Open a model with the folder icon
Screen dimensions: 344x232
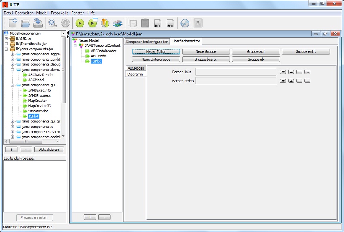pyautogui.click(x=25, y=23)
